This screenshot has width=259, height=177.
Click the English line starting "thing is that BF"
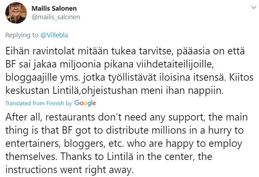(x=125, y=130)
